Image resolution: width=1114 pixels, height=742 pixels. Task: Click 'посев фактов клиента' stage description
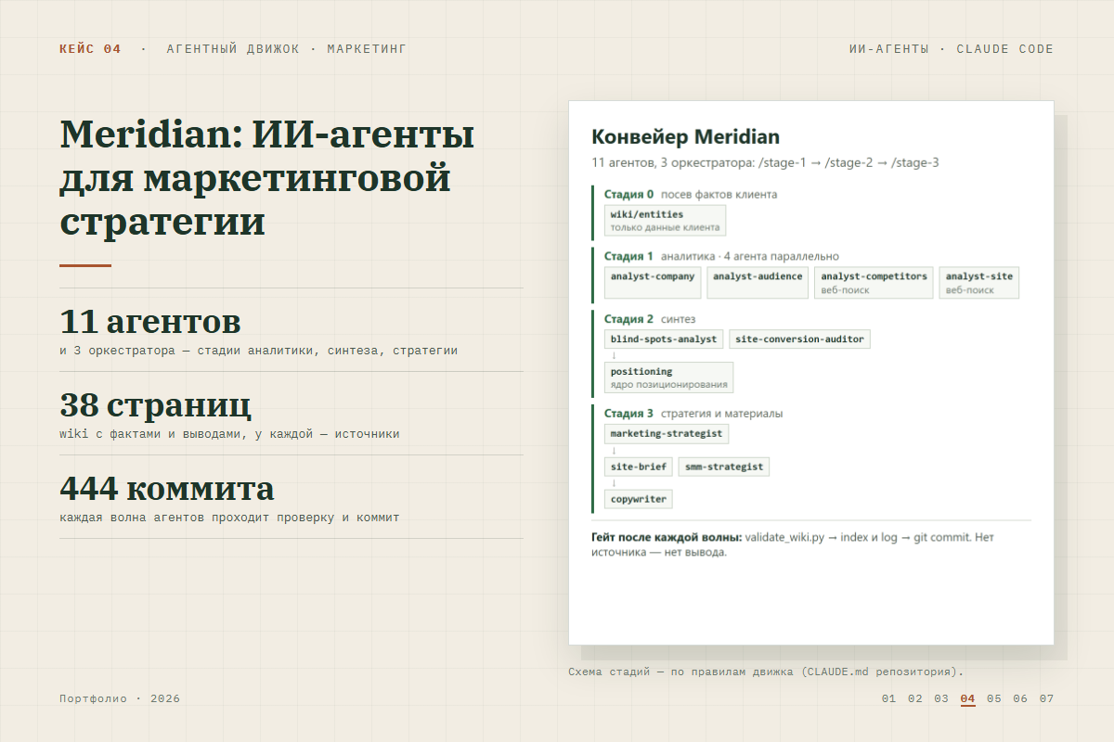click(x=719, y=195)
